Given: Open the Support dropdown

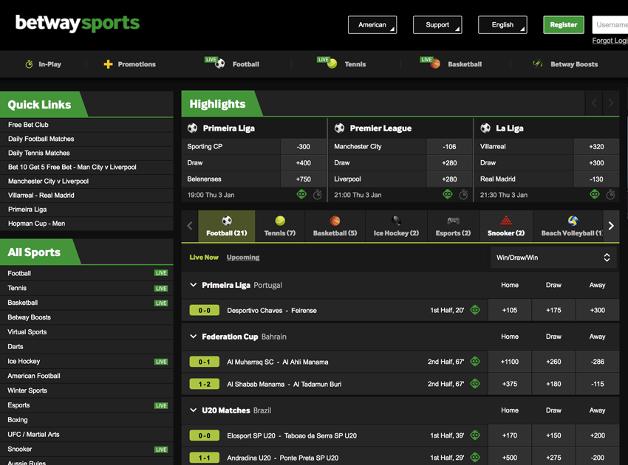Looking at the screenshot, I should (437, 25).
